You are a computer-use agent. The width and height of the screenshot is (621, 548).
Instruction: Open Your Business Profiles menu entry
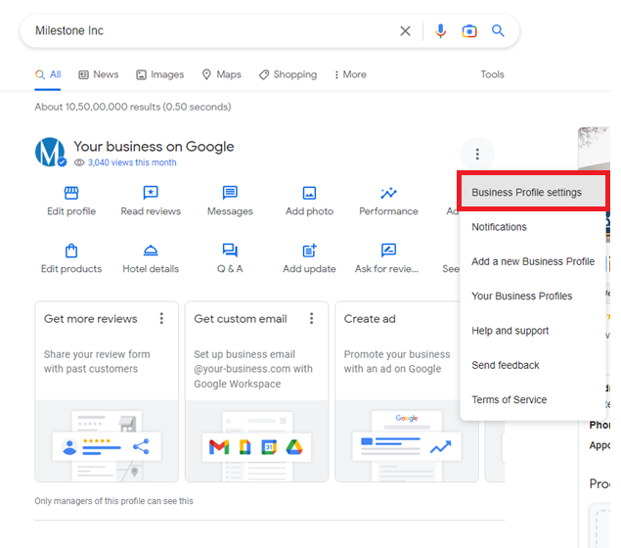coord(533,296)
